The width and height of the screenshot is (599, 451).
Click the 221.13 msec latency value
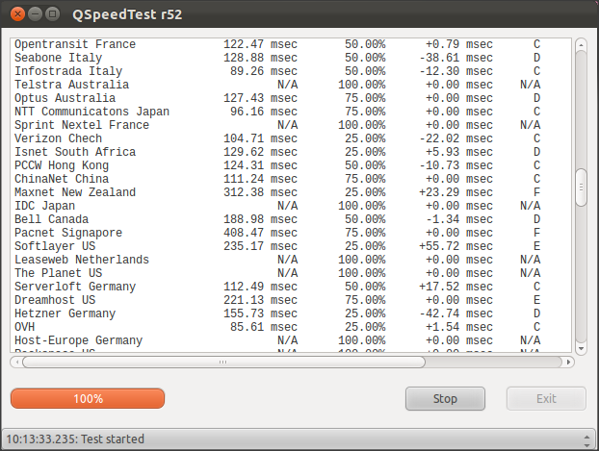261,300
